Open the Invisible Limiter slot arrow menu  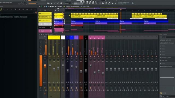point(161,58)
